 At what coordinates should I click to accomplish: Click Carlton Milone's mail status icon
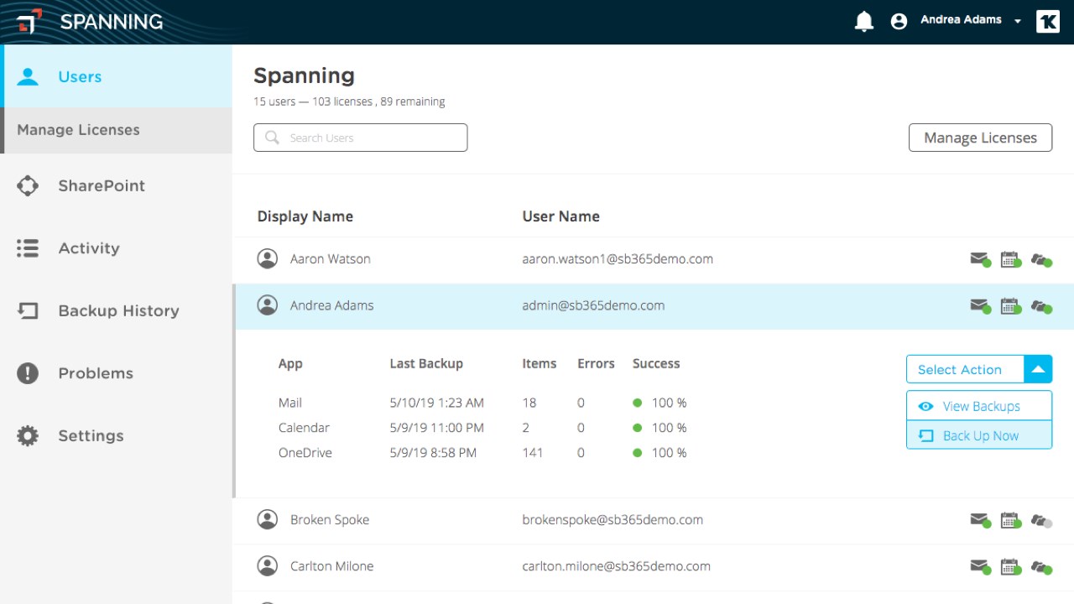click(980, 567)
